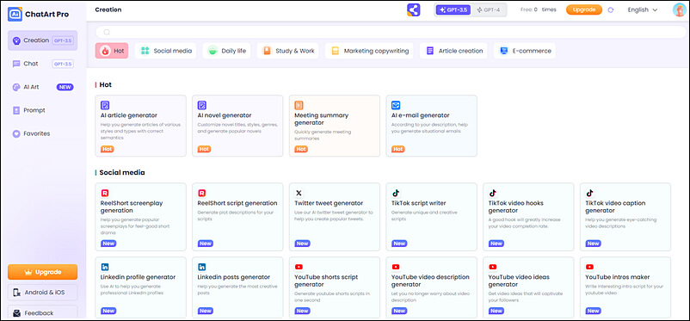This screenshot has height=321, width=690.
Task: Click the ChatArt Pro logo icon
Action: tap(15, 14)
